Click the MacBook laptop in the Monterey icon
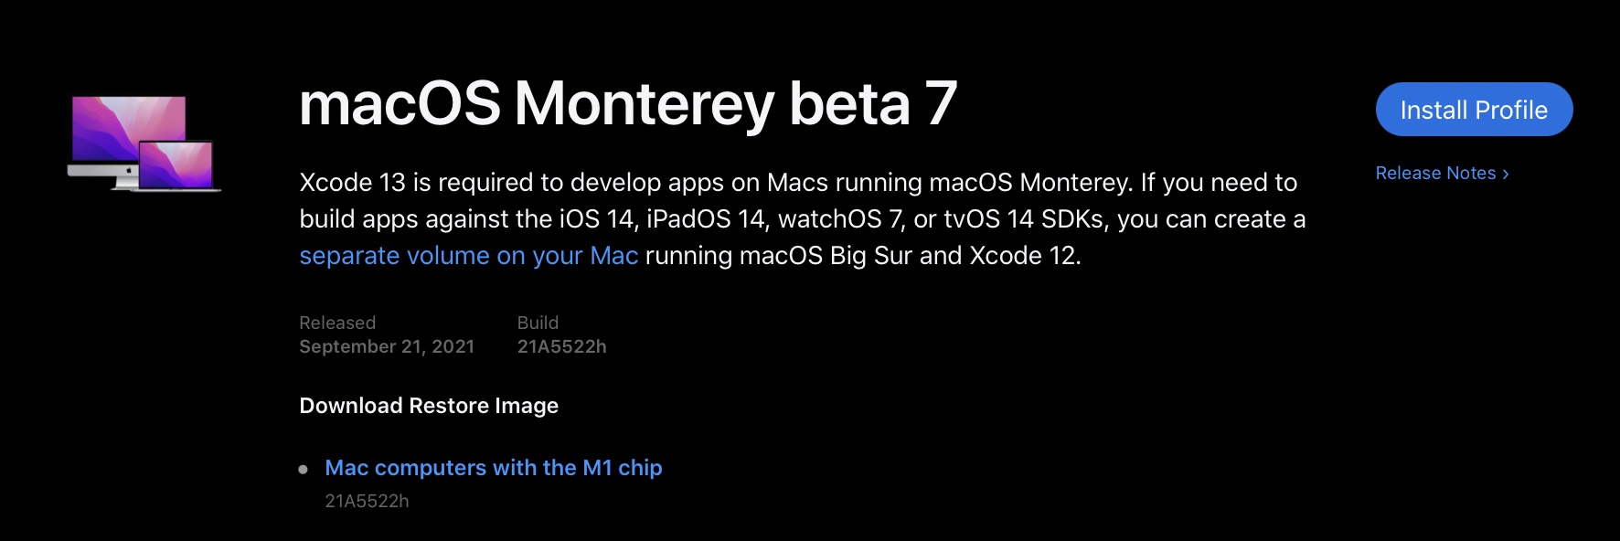 pyautogui.click(x=176, y=165)
